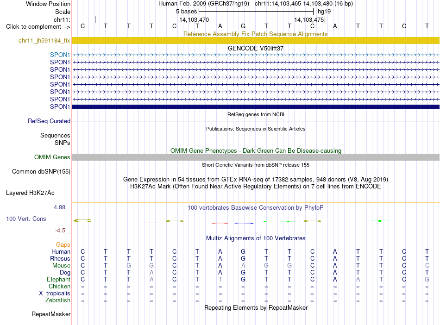The image size is (440, 325).
Task: Click the Layered H3K27Ac track label
Action: pos(30,193)
